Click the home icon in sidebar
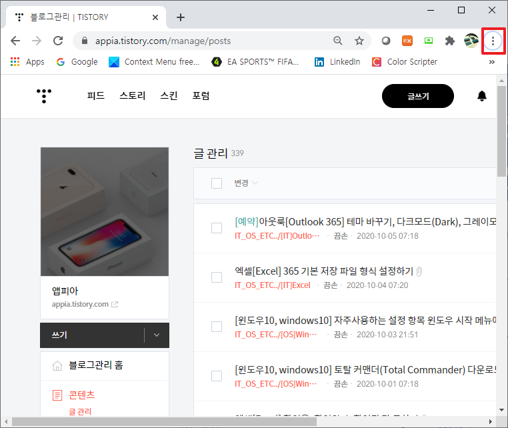The width and height of the screenshot is (508, 428). (57, 366)
